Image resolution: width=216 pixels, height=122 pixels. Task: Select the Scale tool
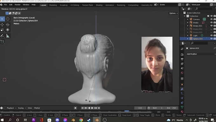[2, 30]
